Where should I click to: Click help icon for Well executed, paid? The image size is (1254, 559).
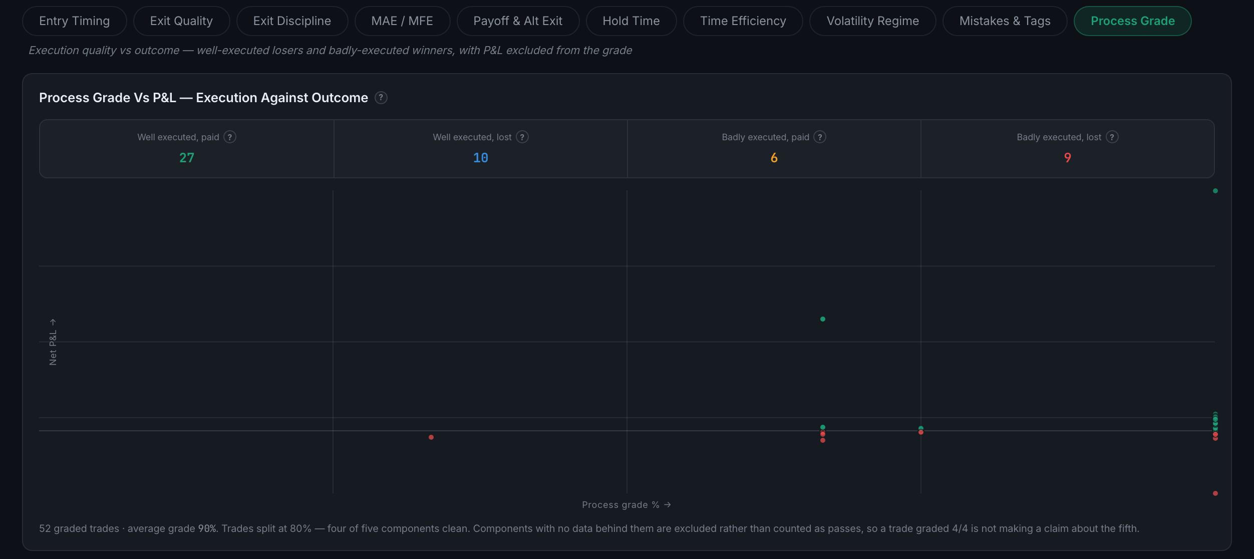point(230,137)
